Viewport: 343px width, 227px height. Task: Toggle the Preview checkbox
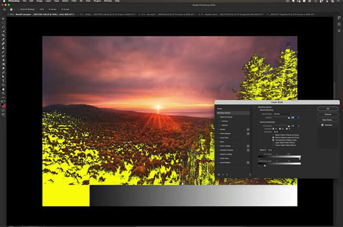pos(322,125)
